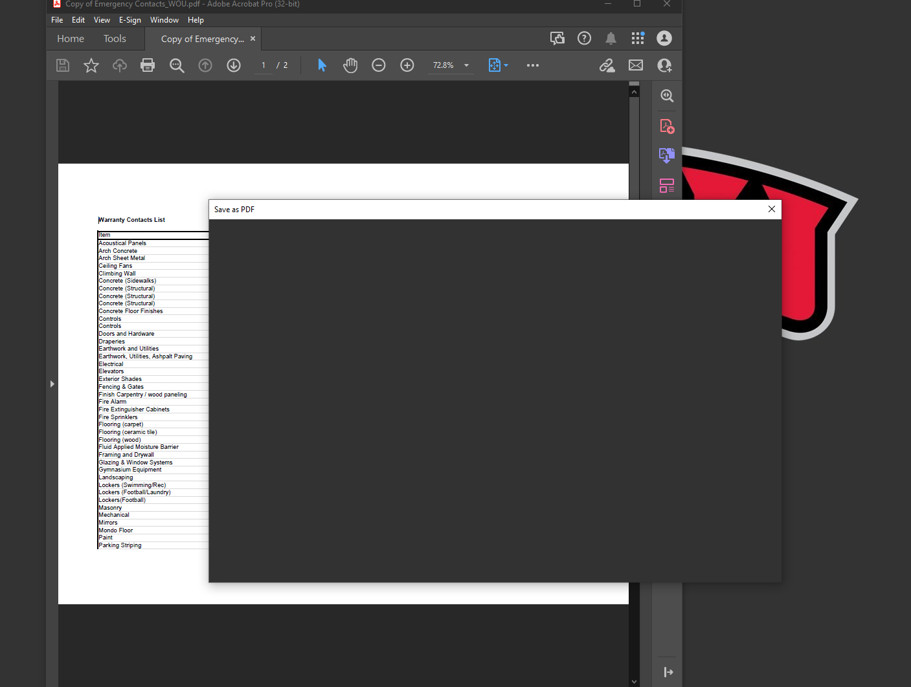Image resolution: width=911 pixels, height=687 pixels.
Task: Switch to the Tools tab
Action: point(115,39)
